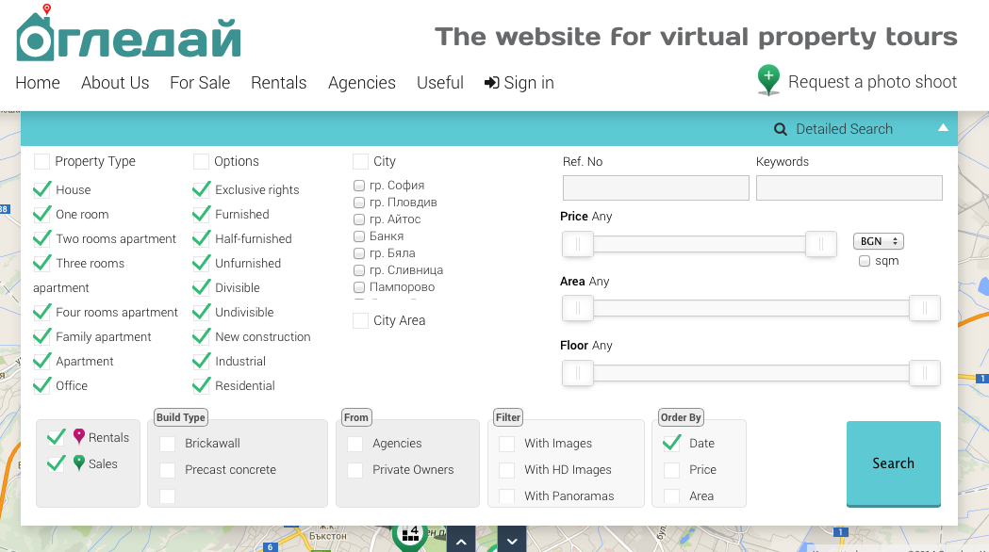Click the map cluster marker labeled 4
This screenshot has width=989, height=552.
411,534
